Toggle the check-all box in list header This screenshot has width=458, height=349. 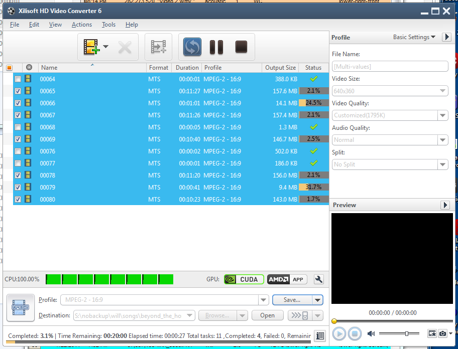click(x=10, y=68)
